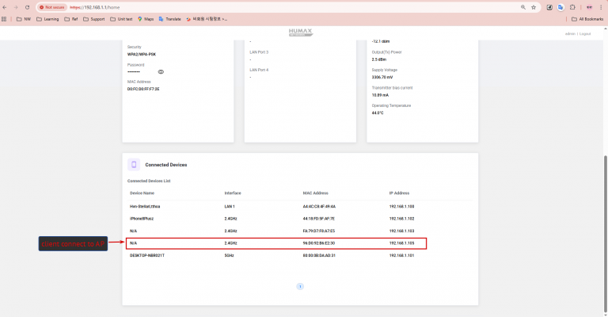Click the WPA2/WPA-PSK security value
This screenshot has height=317, width=608.
coord(142,55)
